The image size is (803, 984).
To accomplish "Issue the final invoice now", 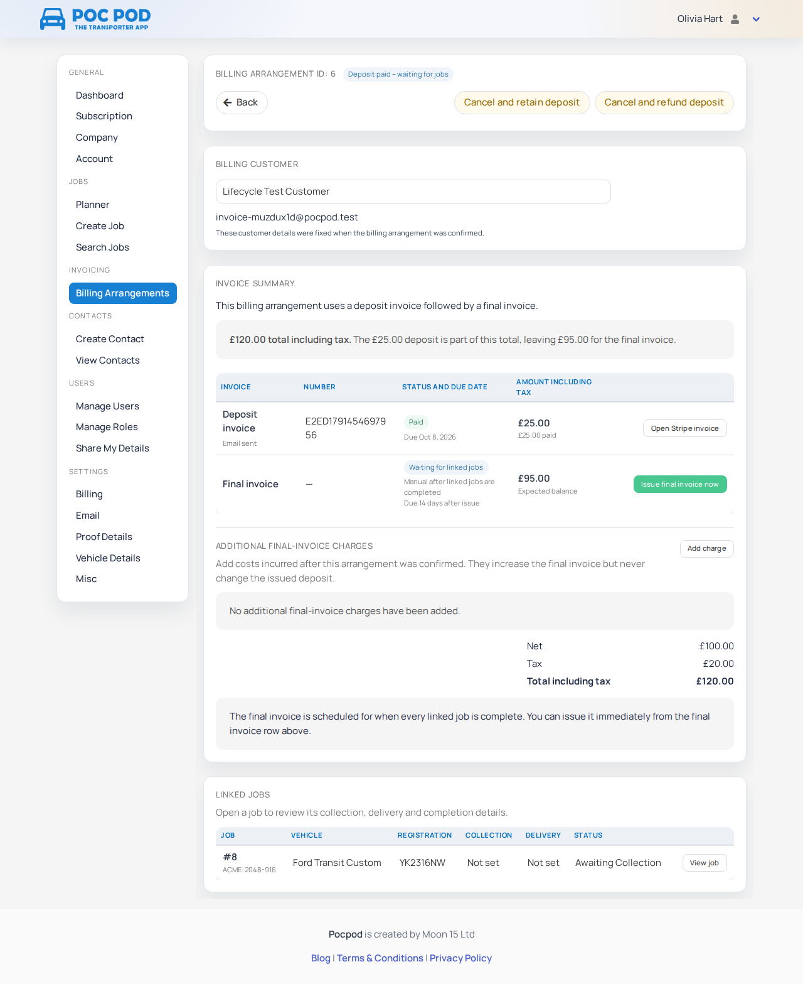I will click(x=680, y=484).
